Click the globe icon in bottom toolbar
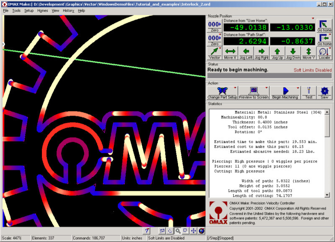335x242 pixels. click(x=201, y=231)
